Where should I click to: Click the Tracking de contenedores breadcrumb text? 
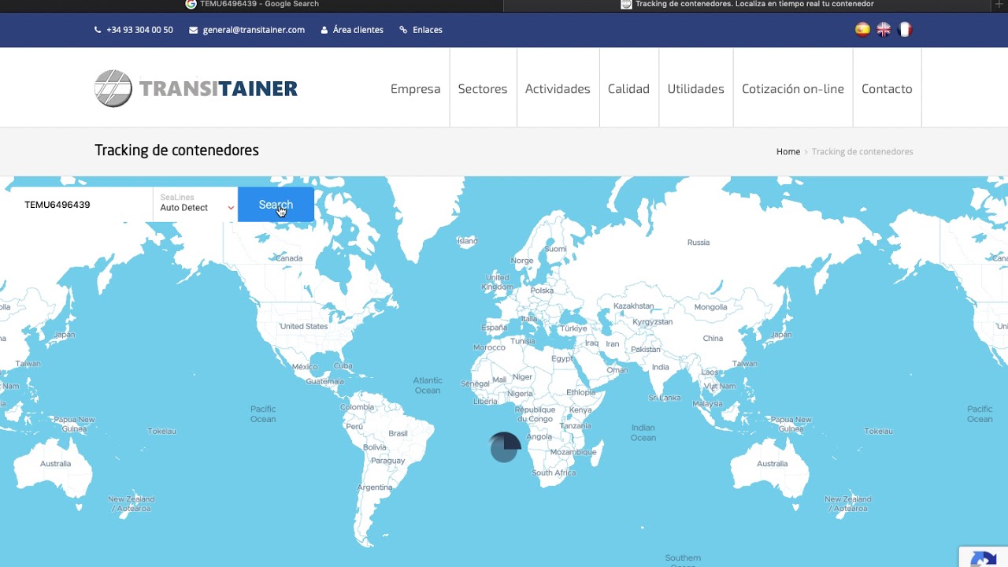coord(862,152)
